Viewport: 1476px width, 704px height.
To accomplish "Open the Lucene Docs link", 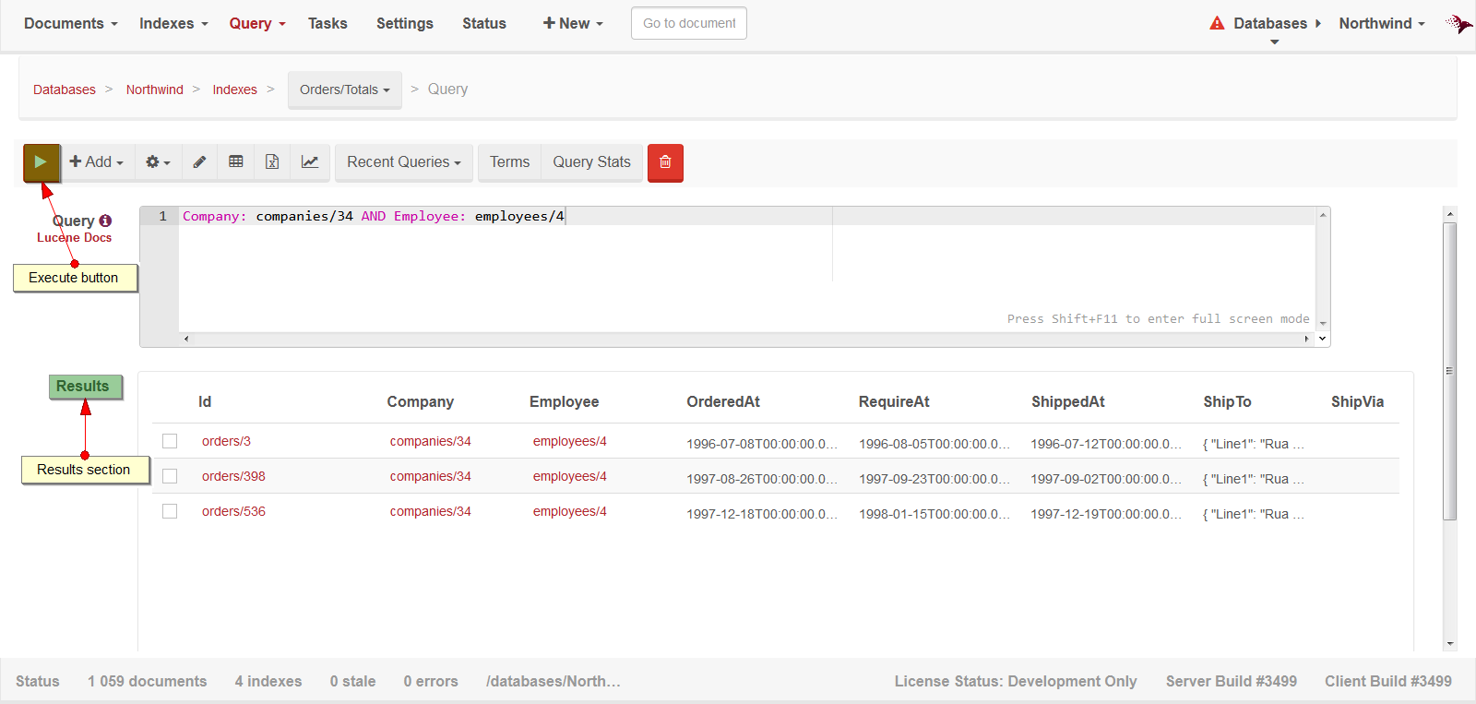I will pos(74,237).
